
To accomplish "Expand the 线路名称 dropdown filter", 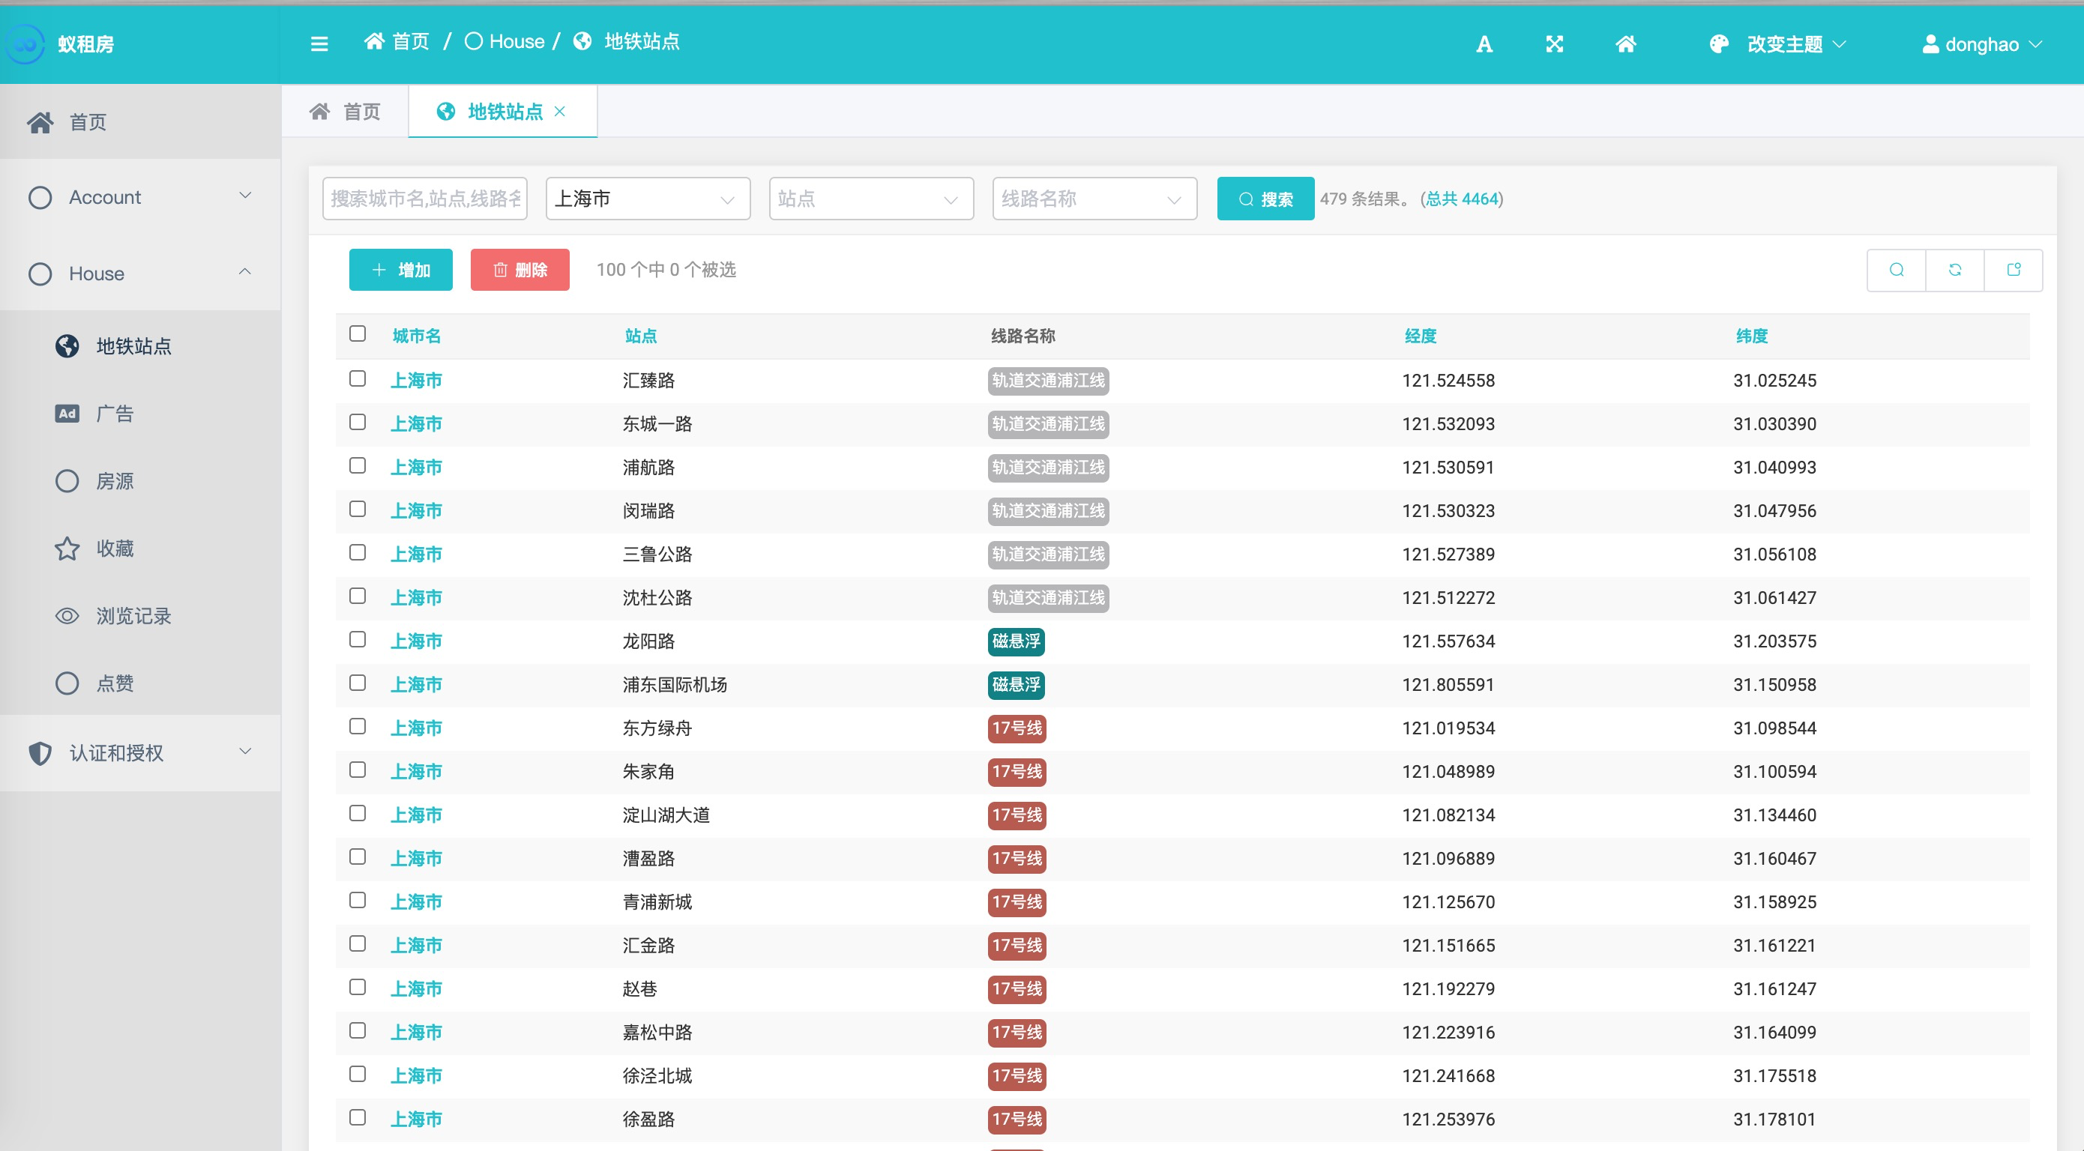I will (1094, 199).
